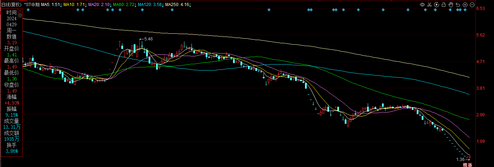This screenshot has width=494, height=167.
Task: Activate the hand pan tool
Action: coord(451,5)
